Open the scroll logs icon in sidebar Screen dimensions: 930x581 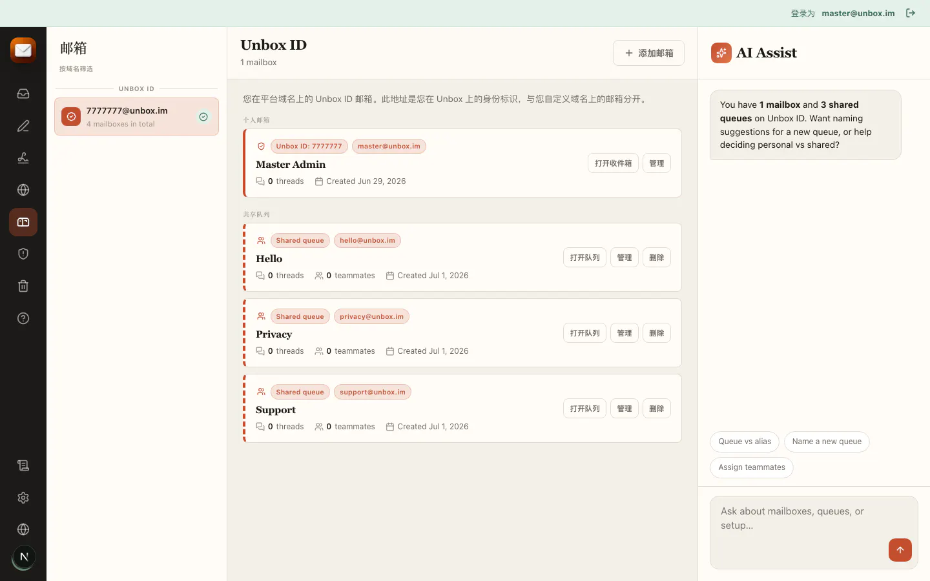[23, 465]
